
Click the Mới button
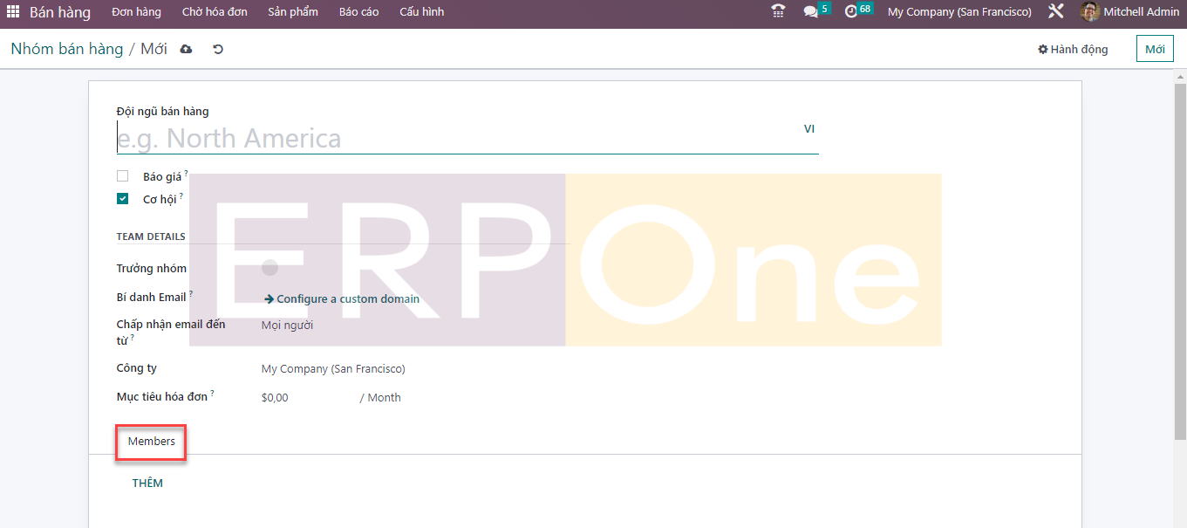[1155, 50]
